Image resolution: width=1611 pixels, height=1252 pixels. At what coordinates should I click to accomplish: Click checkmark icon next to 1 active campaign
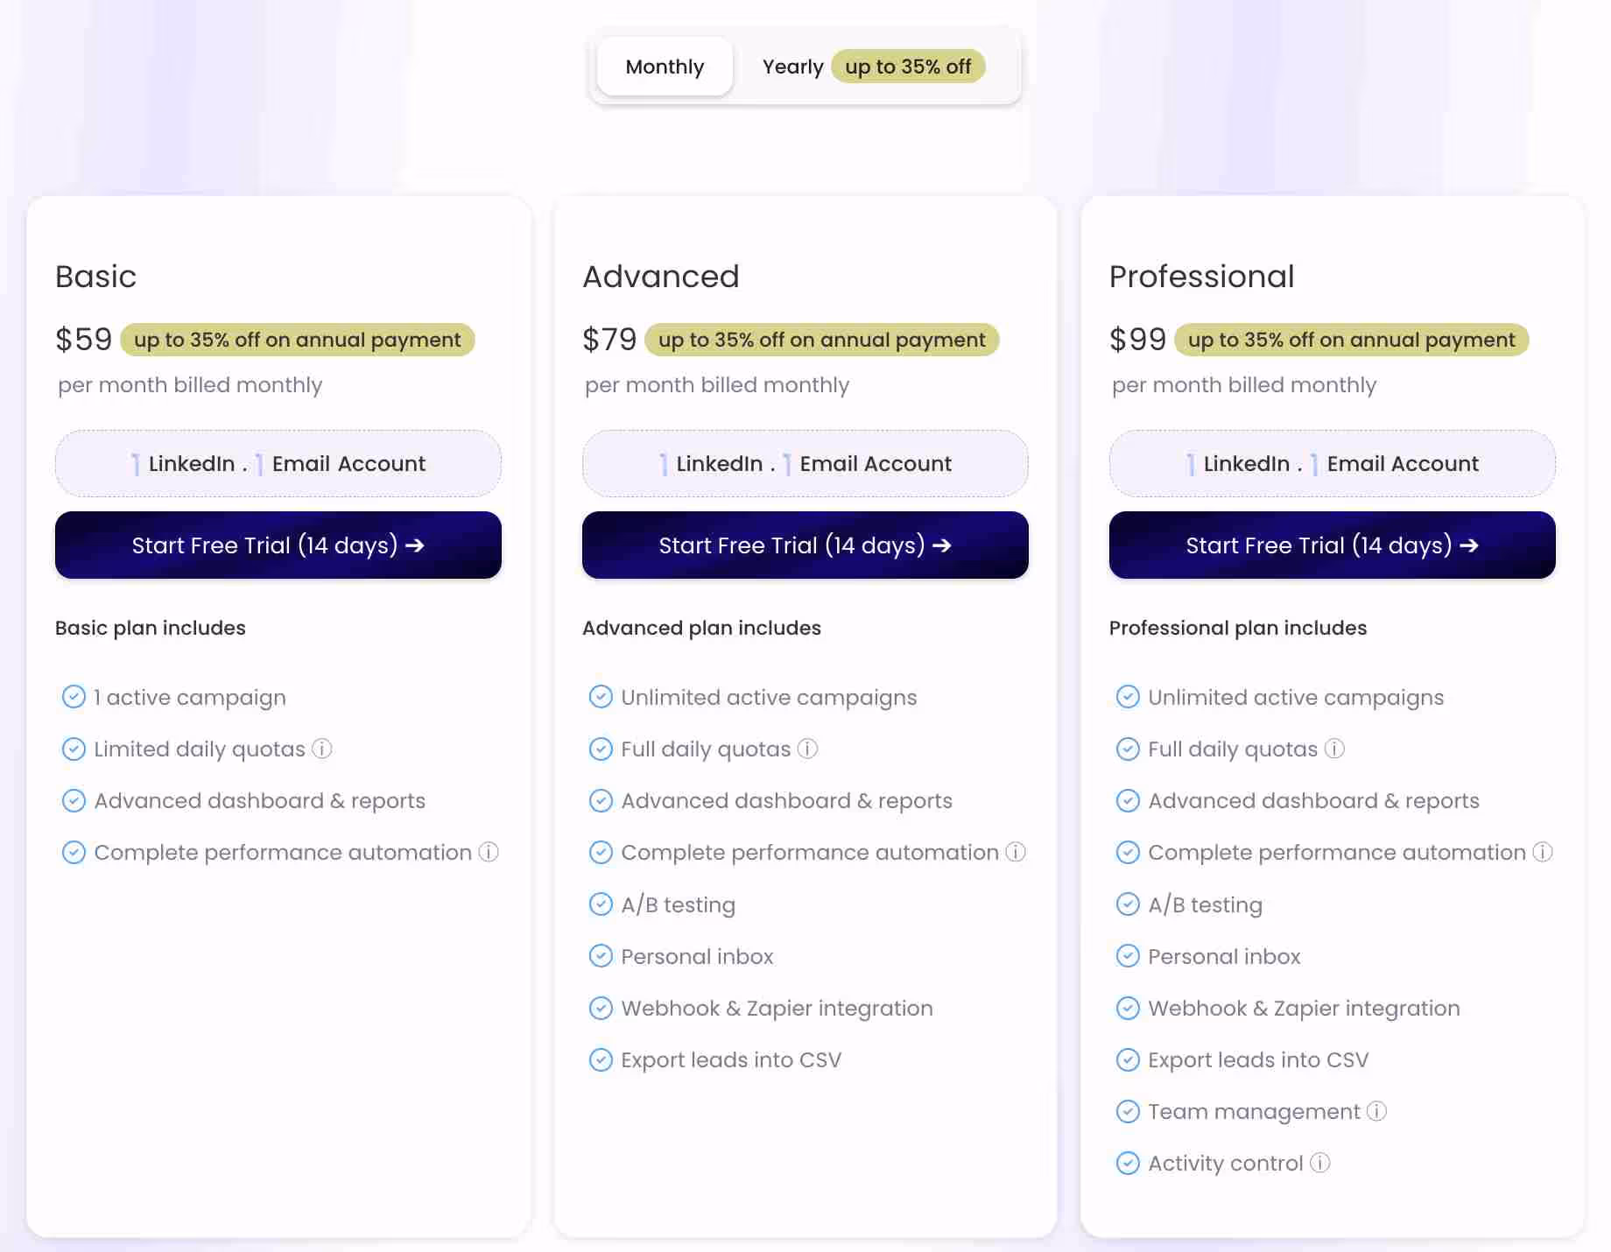pos(74,697)
